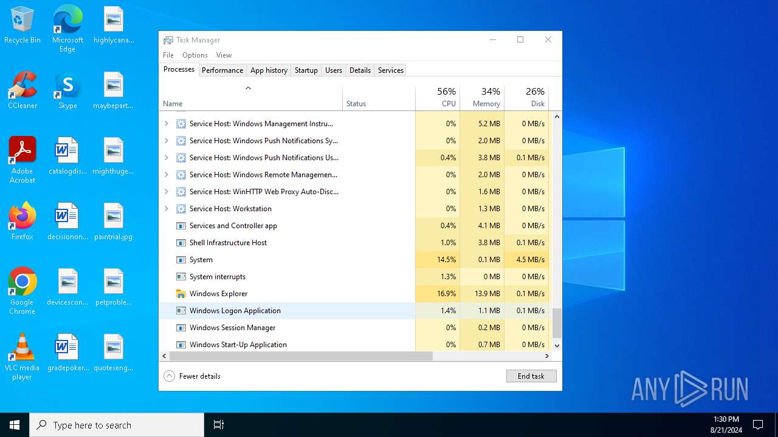Click the Task Manager title bar icon

[168, 40]
